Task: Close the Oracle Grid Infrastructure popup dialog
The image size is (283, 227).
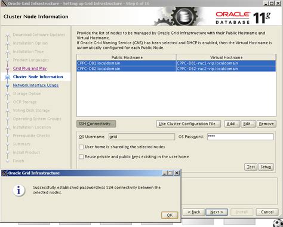Action: pyautogui.click(x=177, y=173)
